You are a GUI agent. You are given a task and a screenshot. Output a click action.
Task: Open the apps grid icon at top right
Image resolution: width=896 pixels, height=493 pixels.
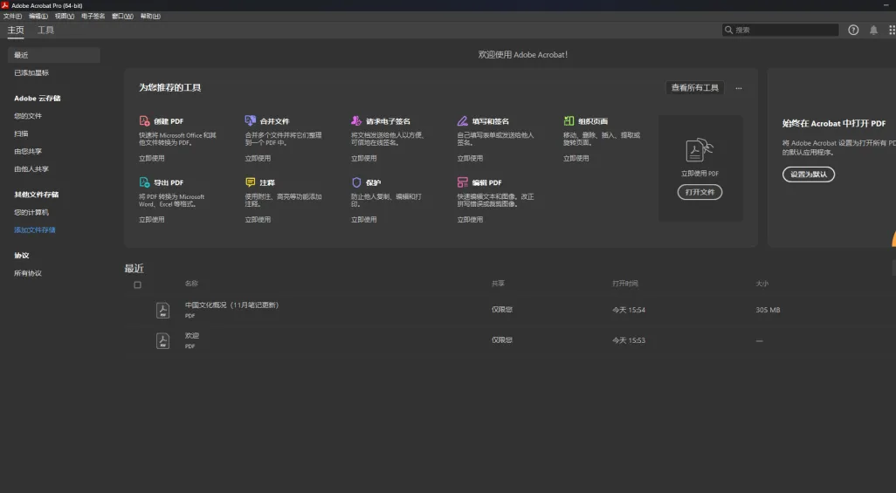[x=892, y=30]
